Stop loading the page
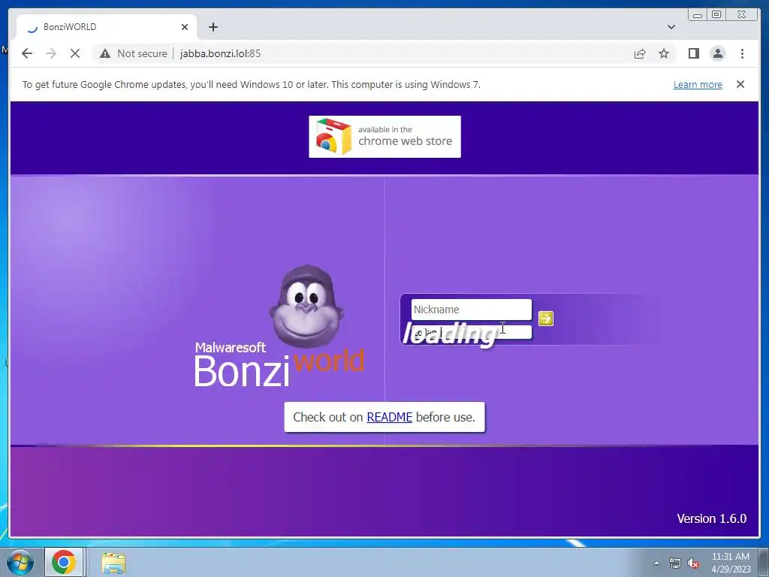Image resolution: width=769 pixels, height=577 pixels. pyautogui.click(x=75, y=53)
